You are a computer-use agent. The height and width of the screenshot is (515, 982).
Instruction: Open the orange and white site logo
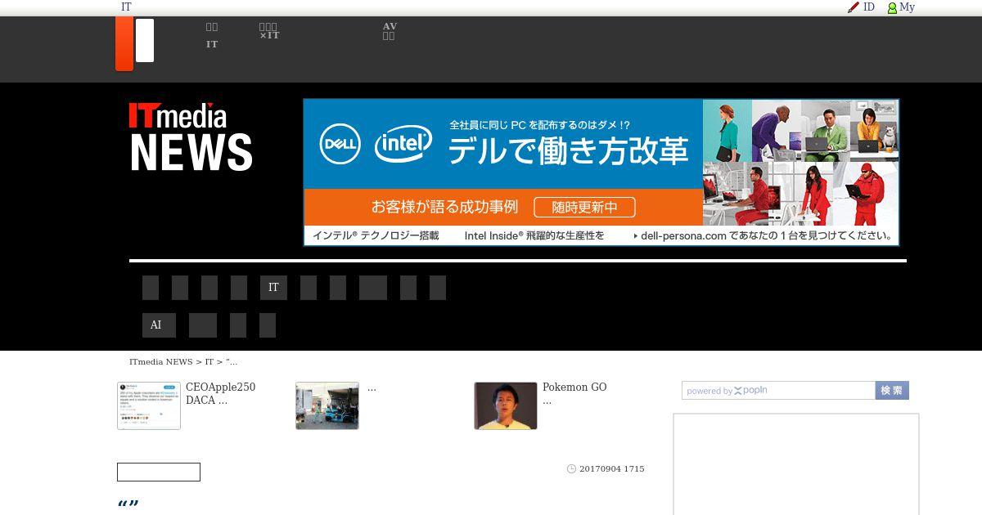click(135, 43)
